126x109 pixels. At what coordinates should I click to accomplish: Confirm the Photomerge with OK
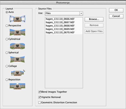click(x=116, y=10)
